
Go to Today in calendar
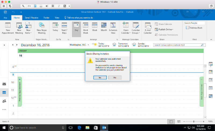55,27
